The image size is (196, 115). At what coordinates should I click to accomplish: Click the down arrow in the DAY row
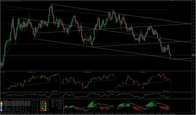[x=32, y=110]
